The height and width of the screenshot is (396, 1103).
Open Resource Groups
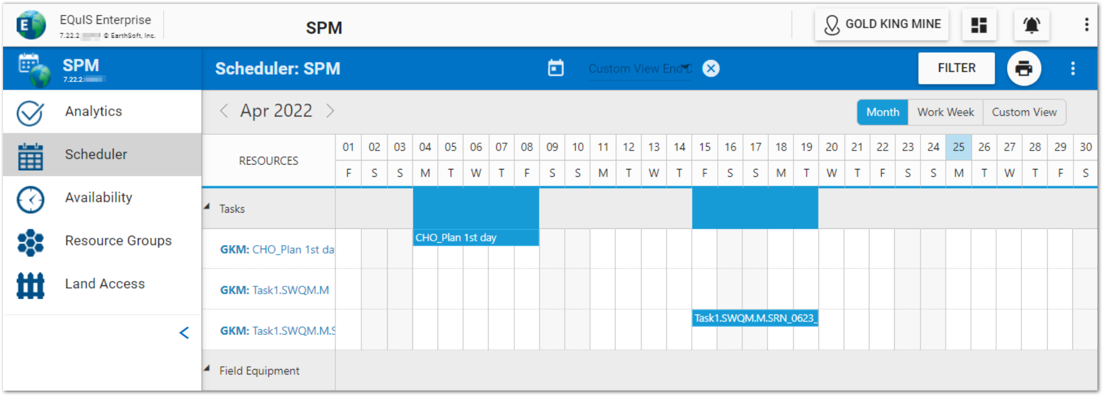click(x=118, y=240)
